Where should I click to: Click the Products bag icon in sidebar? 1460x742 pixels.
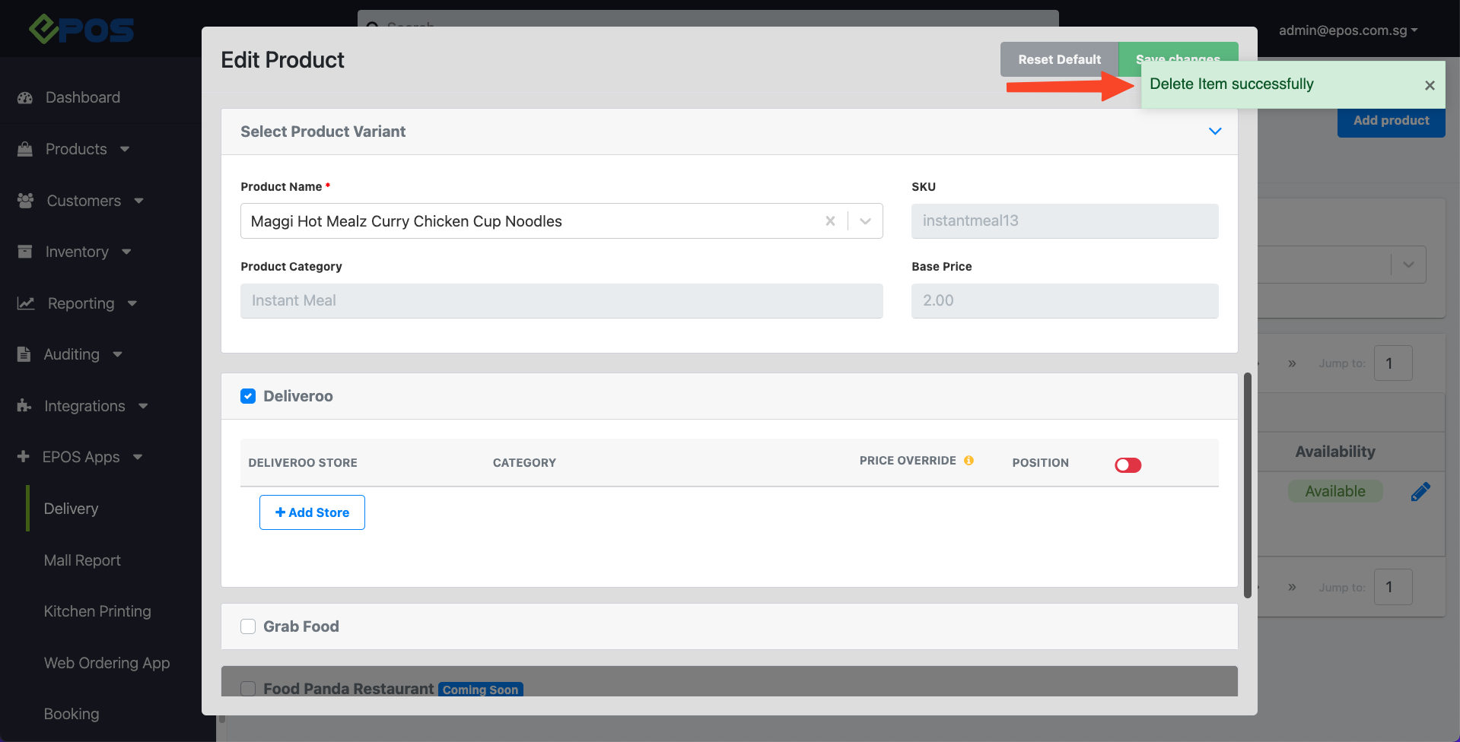(25, 149)
